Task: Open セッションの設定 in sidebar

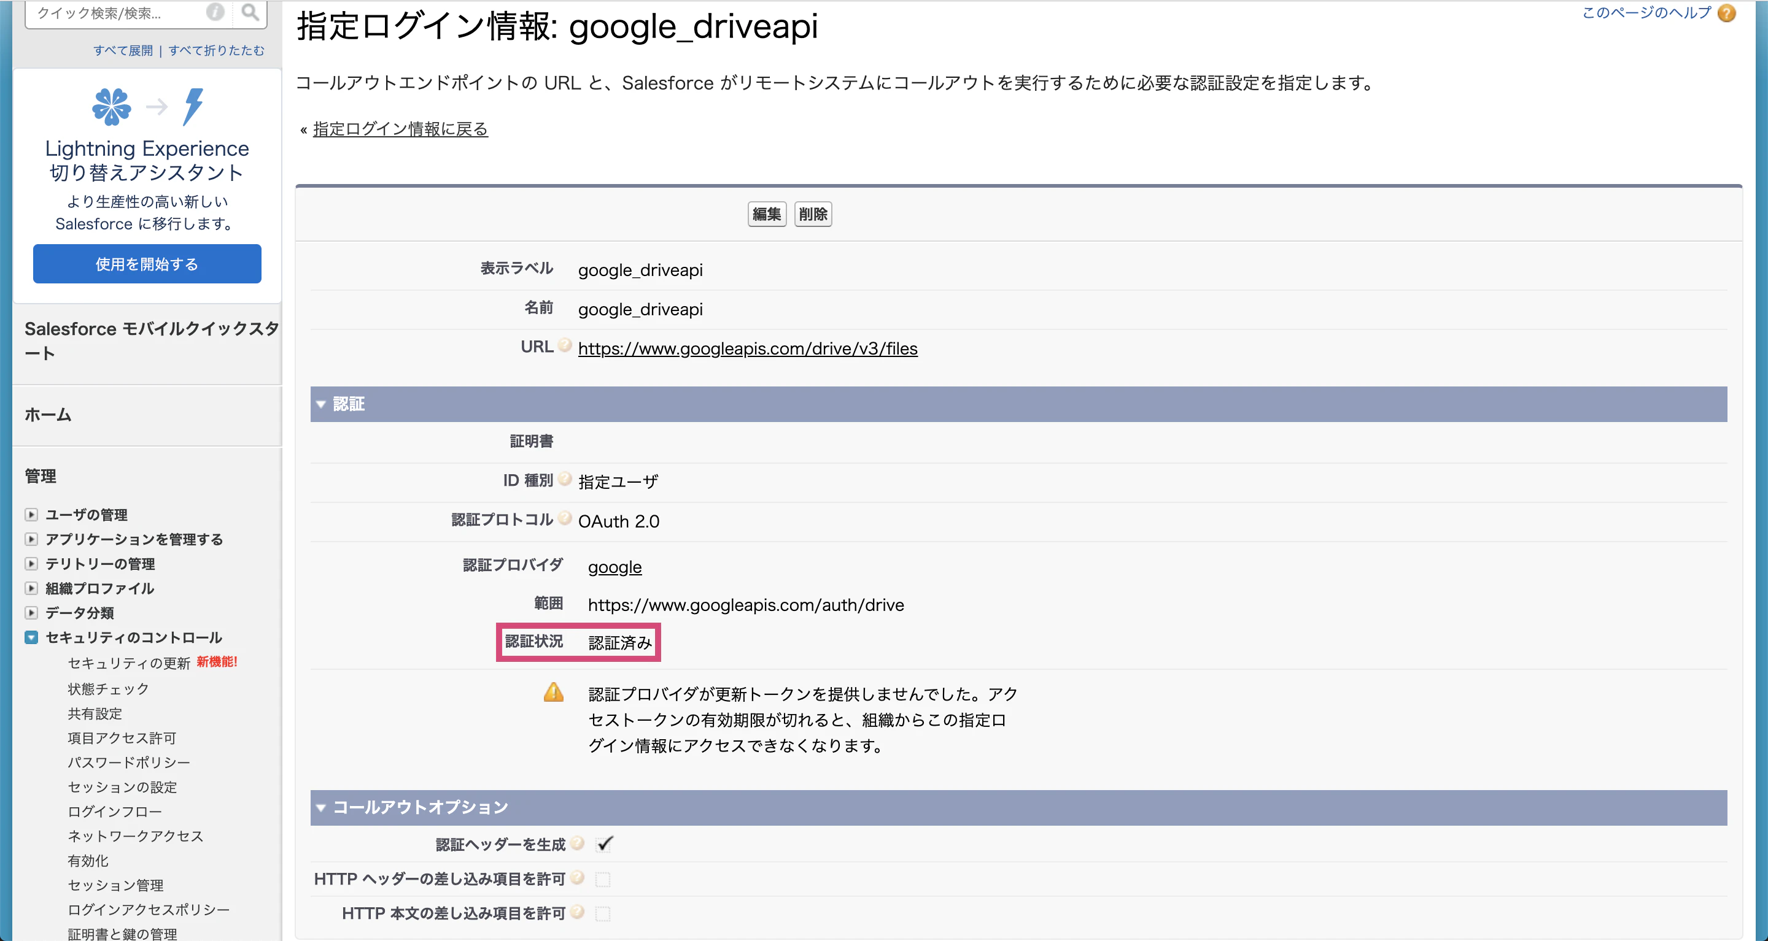Action: tap(122, 788)
